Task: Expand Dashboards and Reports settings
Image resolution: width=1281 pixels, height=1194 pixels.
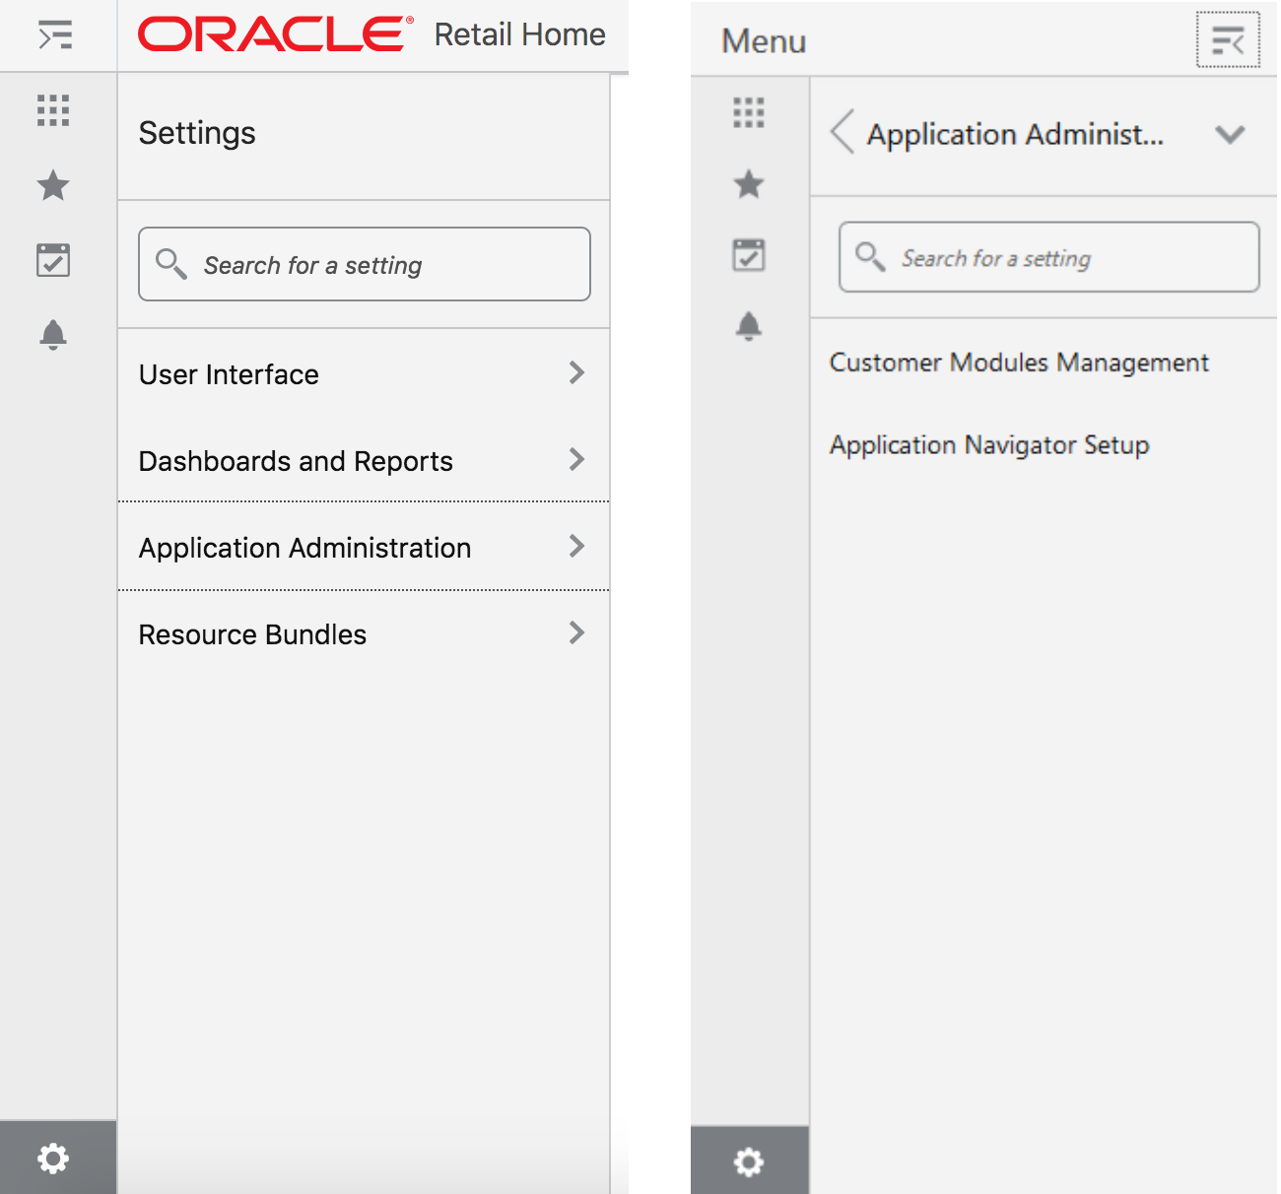Action: click(x=363, y=460)
